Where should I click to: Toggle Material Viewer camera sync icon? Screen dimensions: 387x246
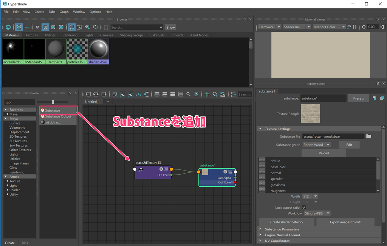[349, 27]
